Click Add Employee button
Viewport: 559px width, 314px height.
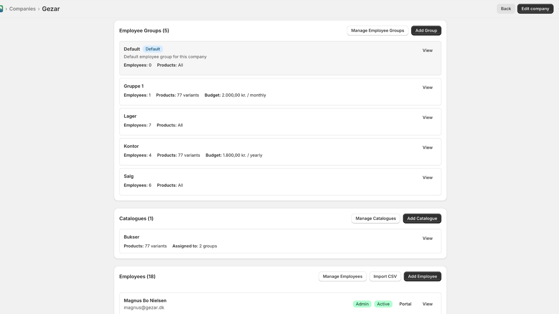point(422,277)
